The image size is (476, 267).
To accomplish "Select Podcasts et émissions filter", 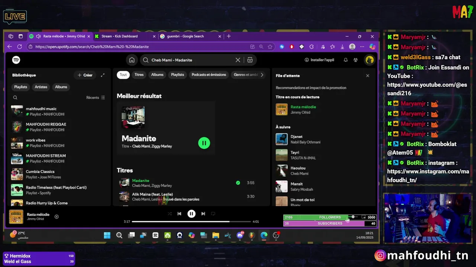I will 209,75.
